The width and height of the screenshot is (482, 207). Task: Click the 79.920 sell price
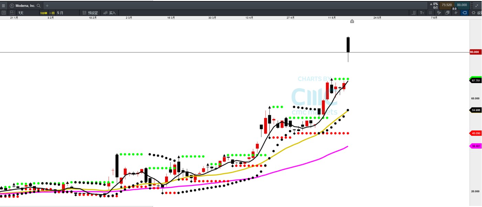[447, 5]
